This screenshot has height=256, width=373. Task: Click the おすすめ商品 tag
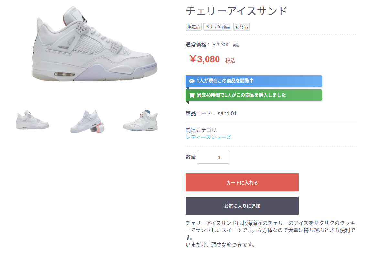pyautogui.click(x=218, y=27)
